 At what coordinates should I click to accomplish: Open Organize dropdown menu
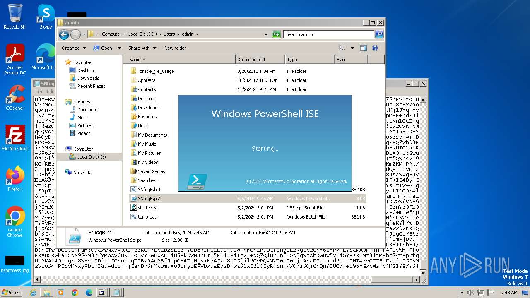pyautogui.click(x=74, y=48)
